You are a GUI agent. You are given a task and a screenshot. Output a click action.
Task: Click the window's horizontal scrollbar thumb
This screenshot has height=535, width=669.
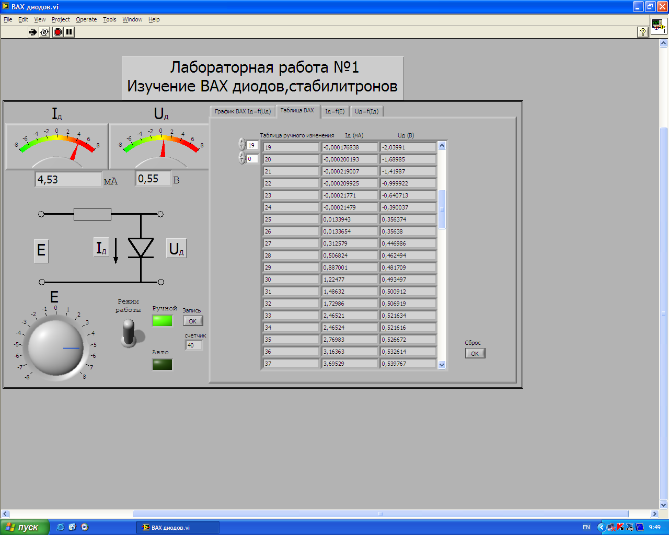[380, 514]
